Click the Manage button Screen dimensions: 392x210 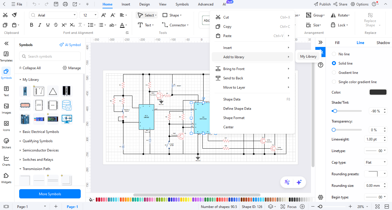(x=72, y=68)
